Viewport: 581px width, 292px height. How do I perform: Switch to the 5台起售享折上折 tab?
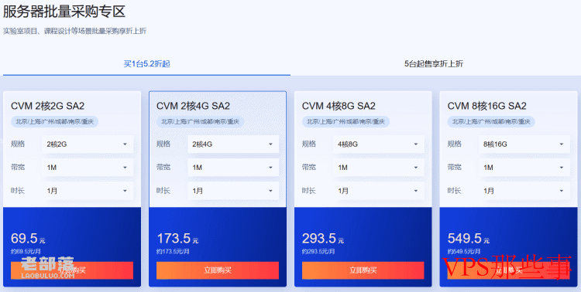point(434,64)
